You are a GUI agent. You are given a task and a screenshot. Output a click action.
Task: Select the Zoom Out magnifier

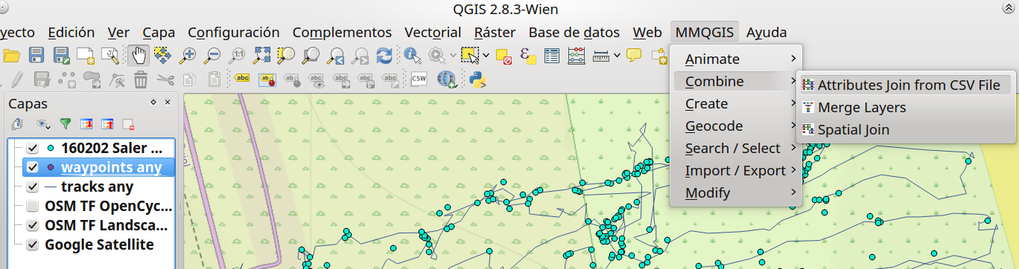tap(213, 55)
